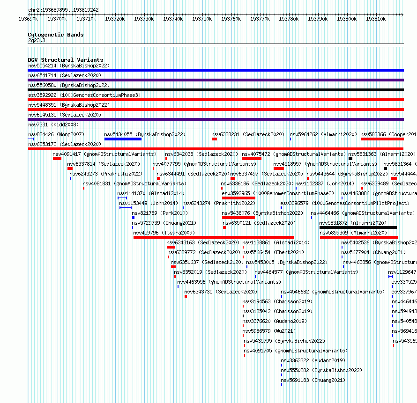Click the 153780k ruler position
This screenshot has width=417, height=403.
[289, 19]
